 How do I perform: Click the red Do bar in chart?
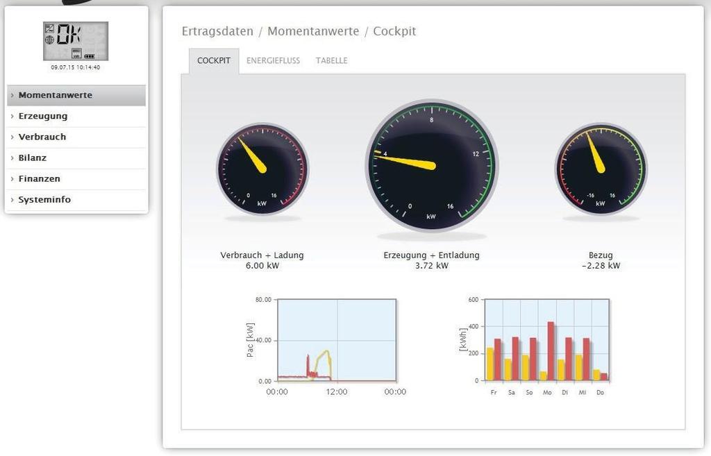point(603,377)
